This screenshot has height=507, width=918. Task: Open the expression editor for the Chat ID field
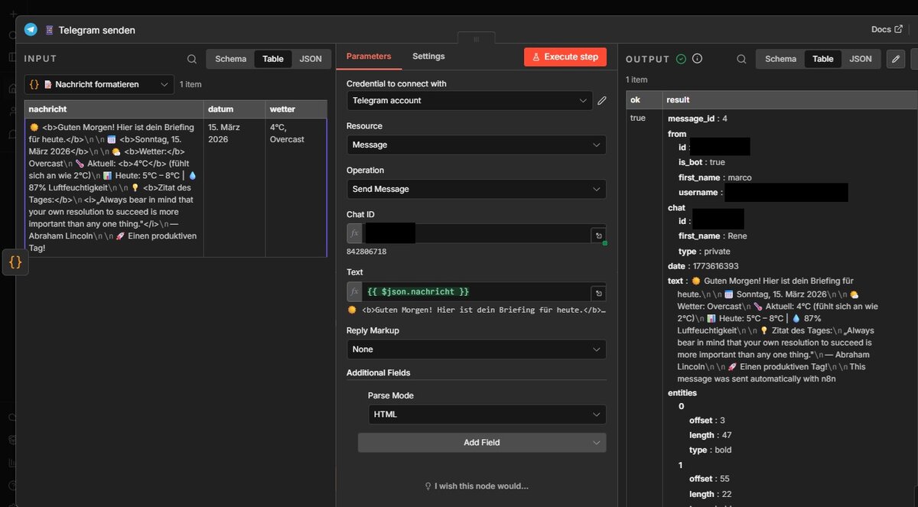tap(599, 233)
